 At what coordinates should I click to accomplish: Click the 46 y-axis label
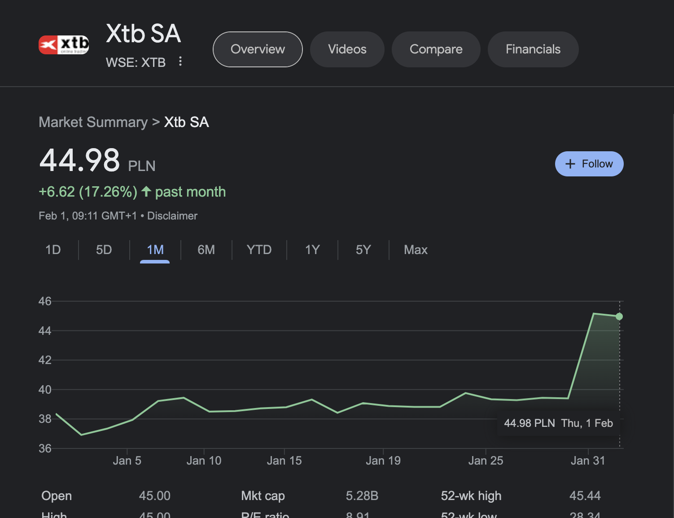[45, 301]
